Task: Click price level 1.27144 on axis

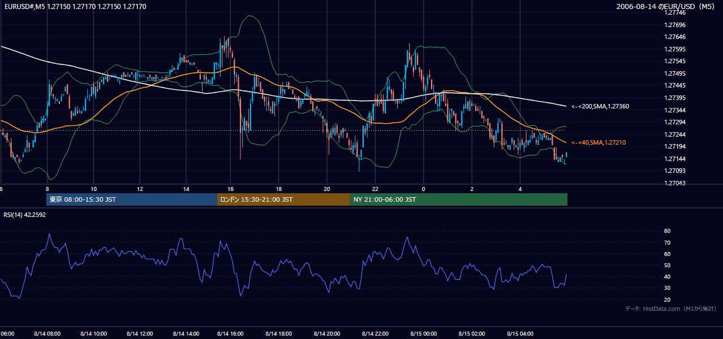Action: [675, 159]
